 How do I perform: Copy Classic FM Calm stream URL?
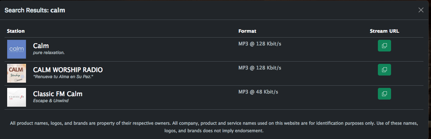point(384,94)
